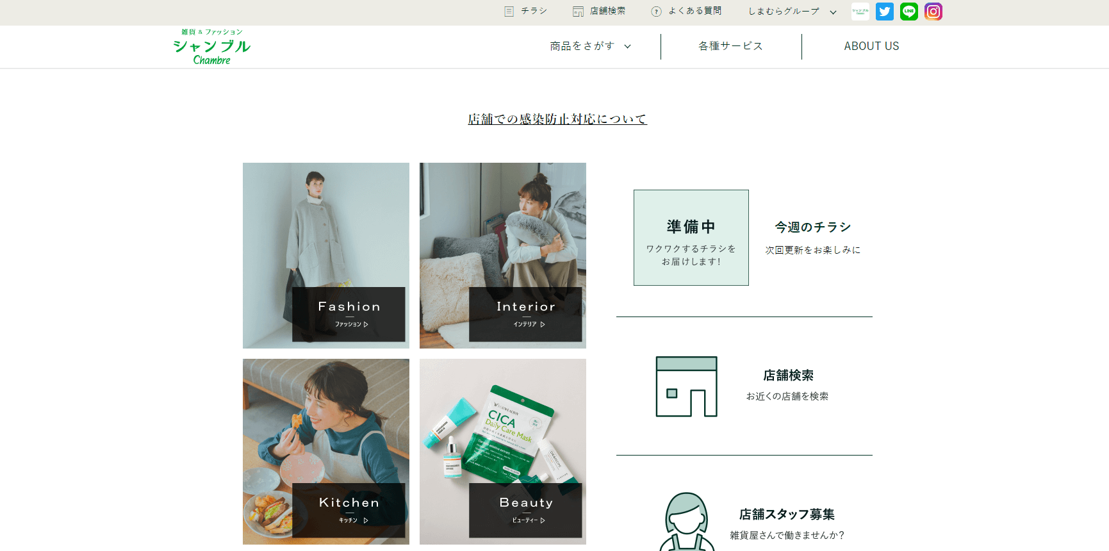Open the Interior category tile
Screen dimensions: 1109x551
[x=503, y=255]
